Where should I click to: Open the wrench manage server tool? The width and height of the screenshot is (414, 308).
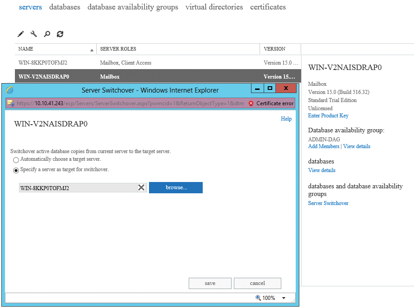point(34,34)
